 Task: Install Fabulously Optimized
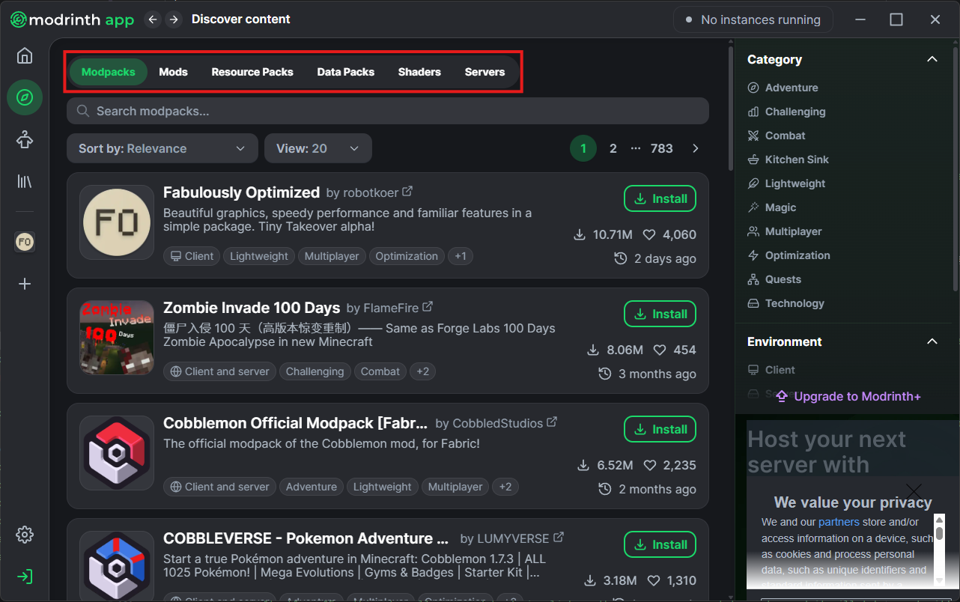click(660, 198)
